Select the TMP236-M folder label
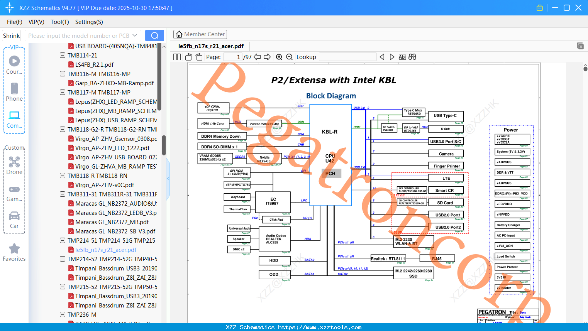The height and width of the screenshot is (331, 588). coord(82,315)
